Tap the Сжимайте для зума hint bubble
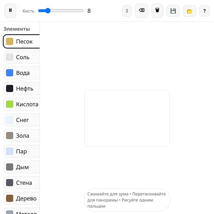This screenshot has width=214, height=214. click(127, 200)
